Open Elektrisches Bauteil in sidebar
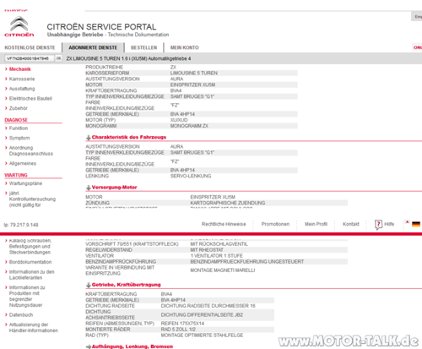 pyautogui.click(x=30, y=99)
